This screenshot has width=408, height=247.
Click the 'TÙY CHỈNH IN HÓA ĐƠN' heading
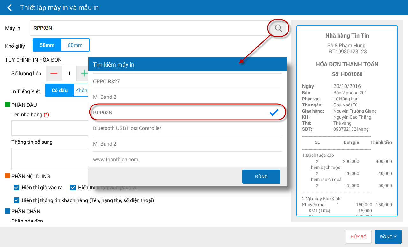pyautogui.click(x=33, y=60)
